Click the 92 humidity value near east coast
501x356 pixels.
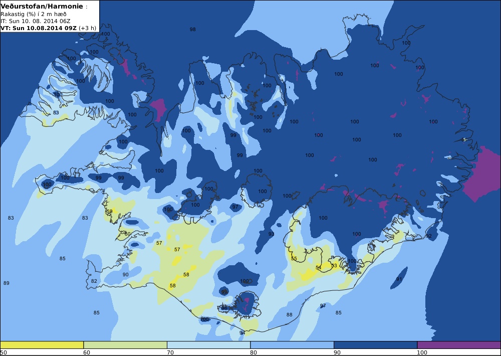[x=429, y=236]
